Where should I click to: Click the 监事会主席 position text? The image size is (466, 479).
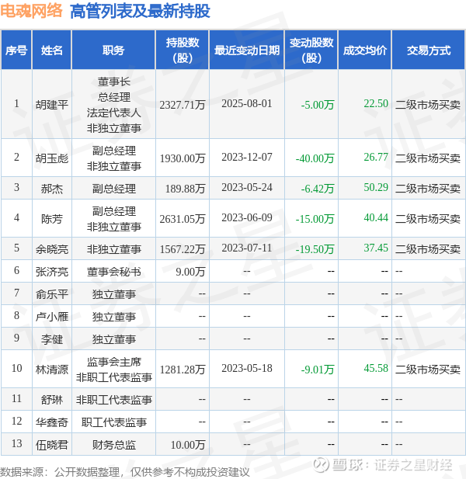pyautogui.click(x=113, y=362)
